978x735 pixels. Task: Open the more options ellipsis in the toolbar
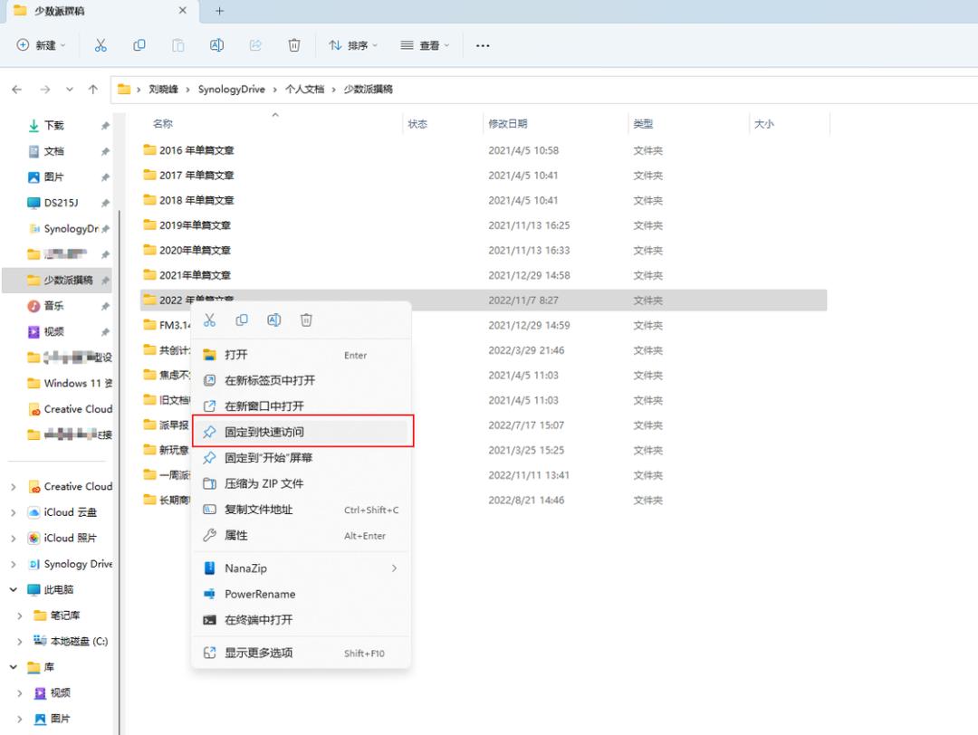(x=482, y=45)
